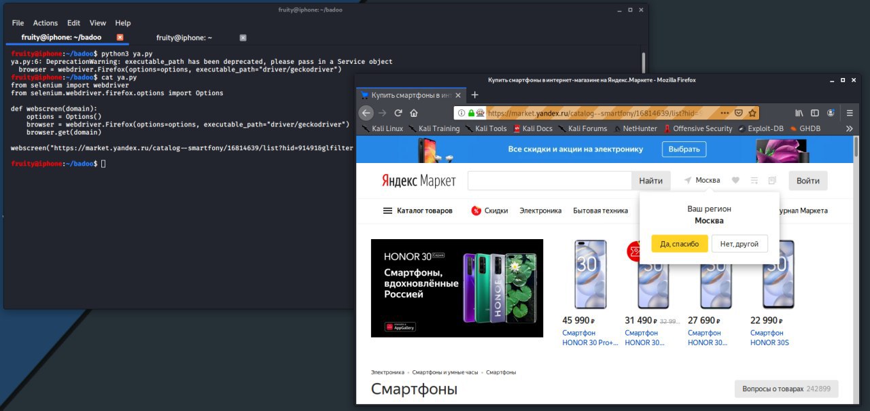Open Kali Tools bookmark
Screen dimensions: 870x411
click(x=485, y=128)
